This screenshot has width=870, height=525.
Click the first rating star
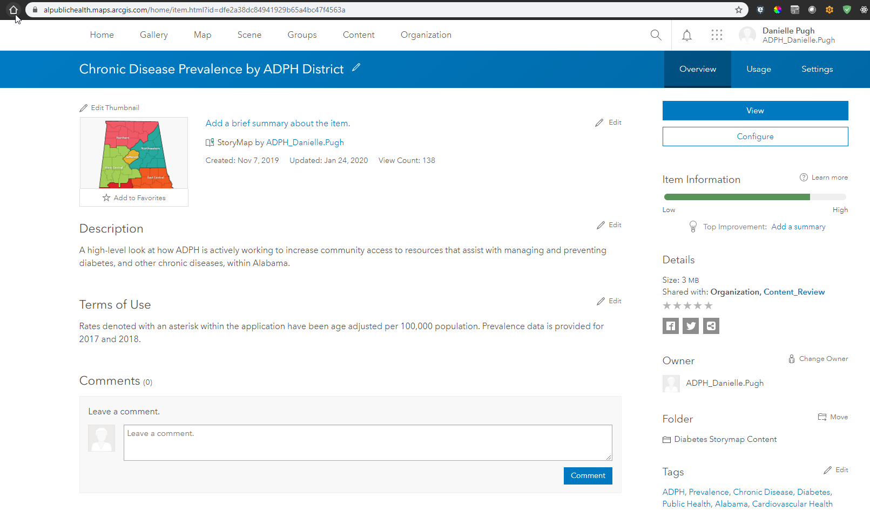click(x=667, y=305)
